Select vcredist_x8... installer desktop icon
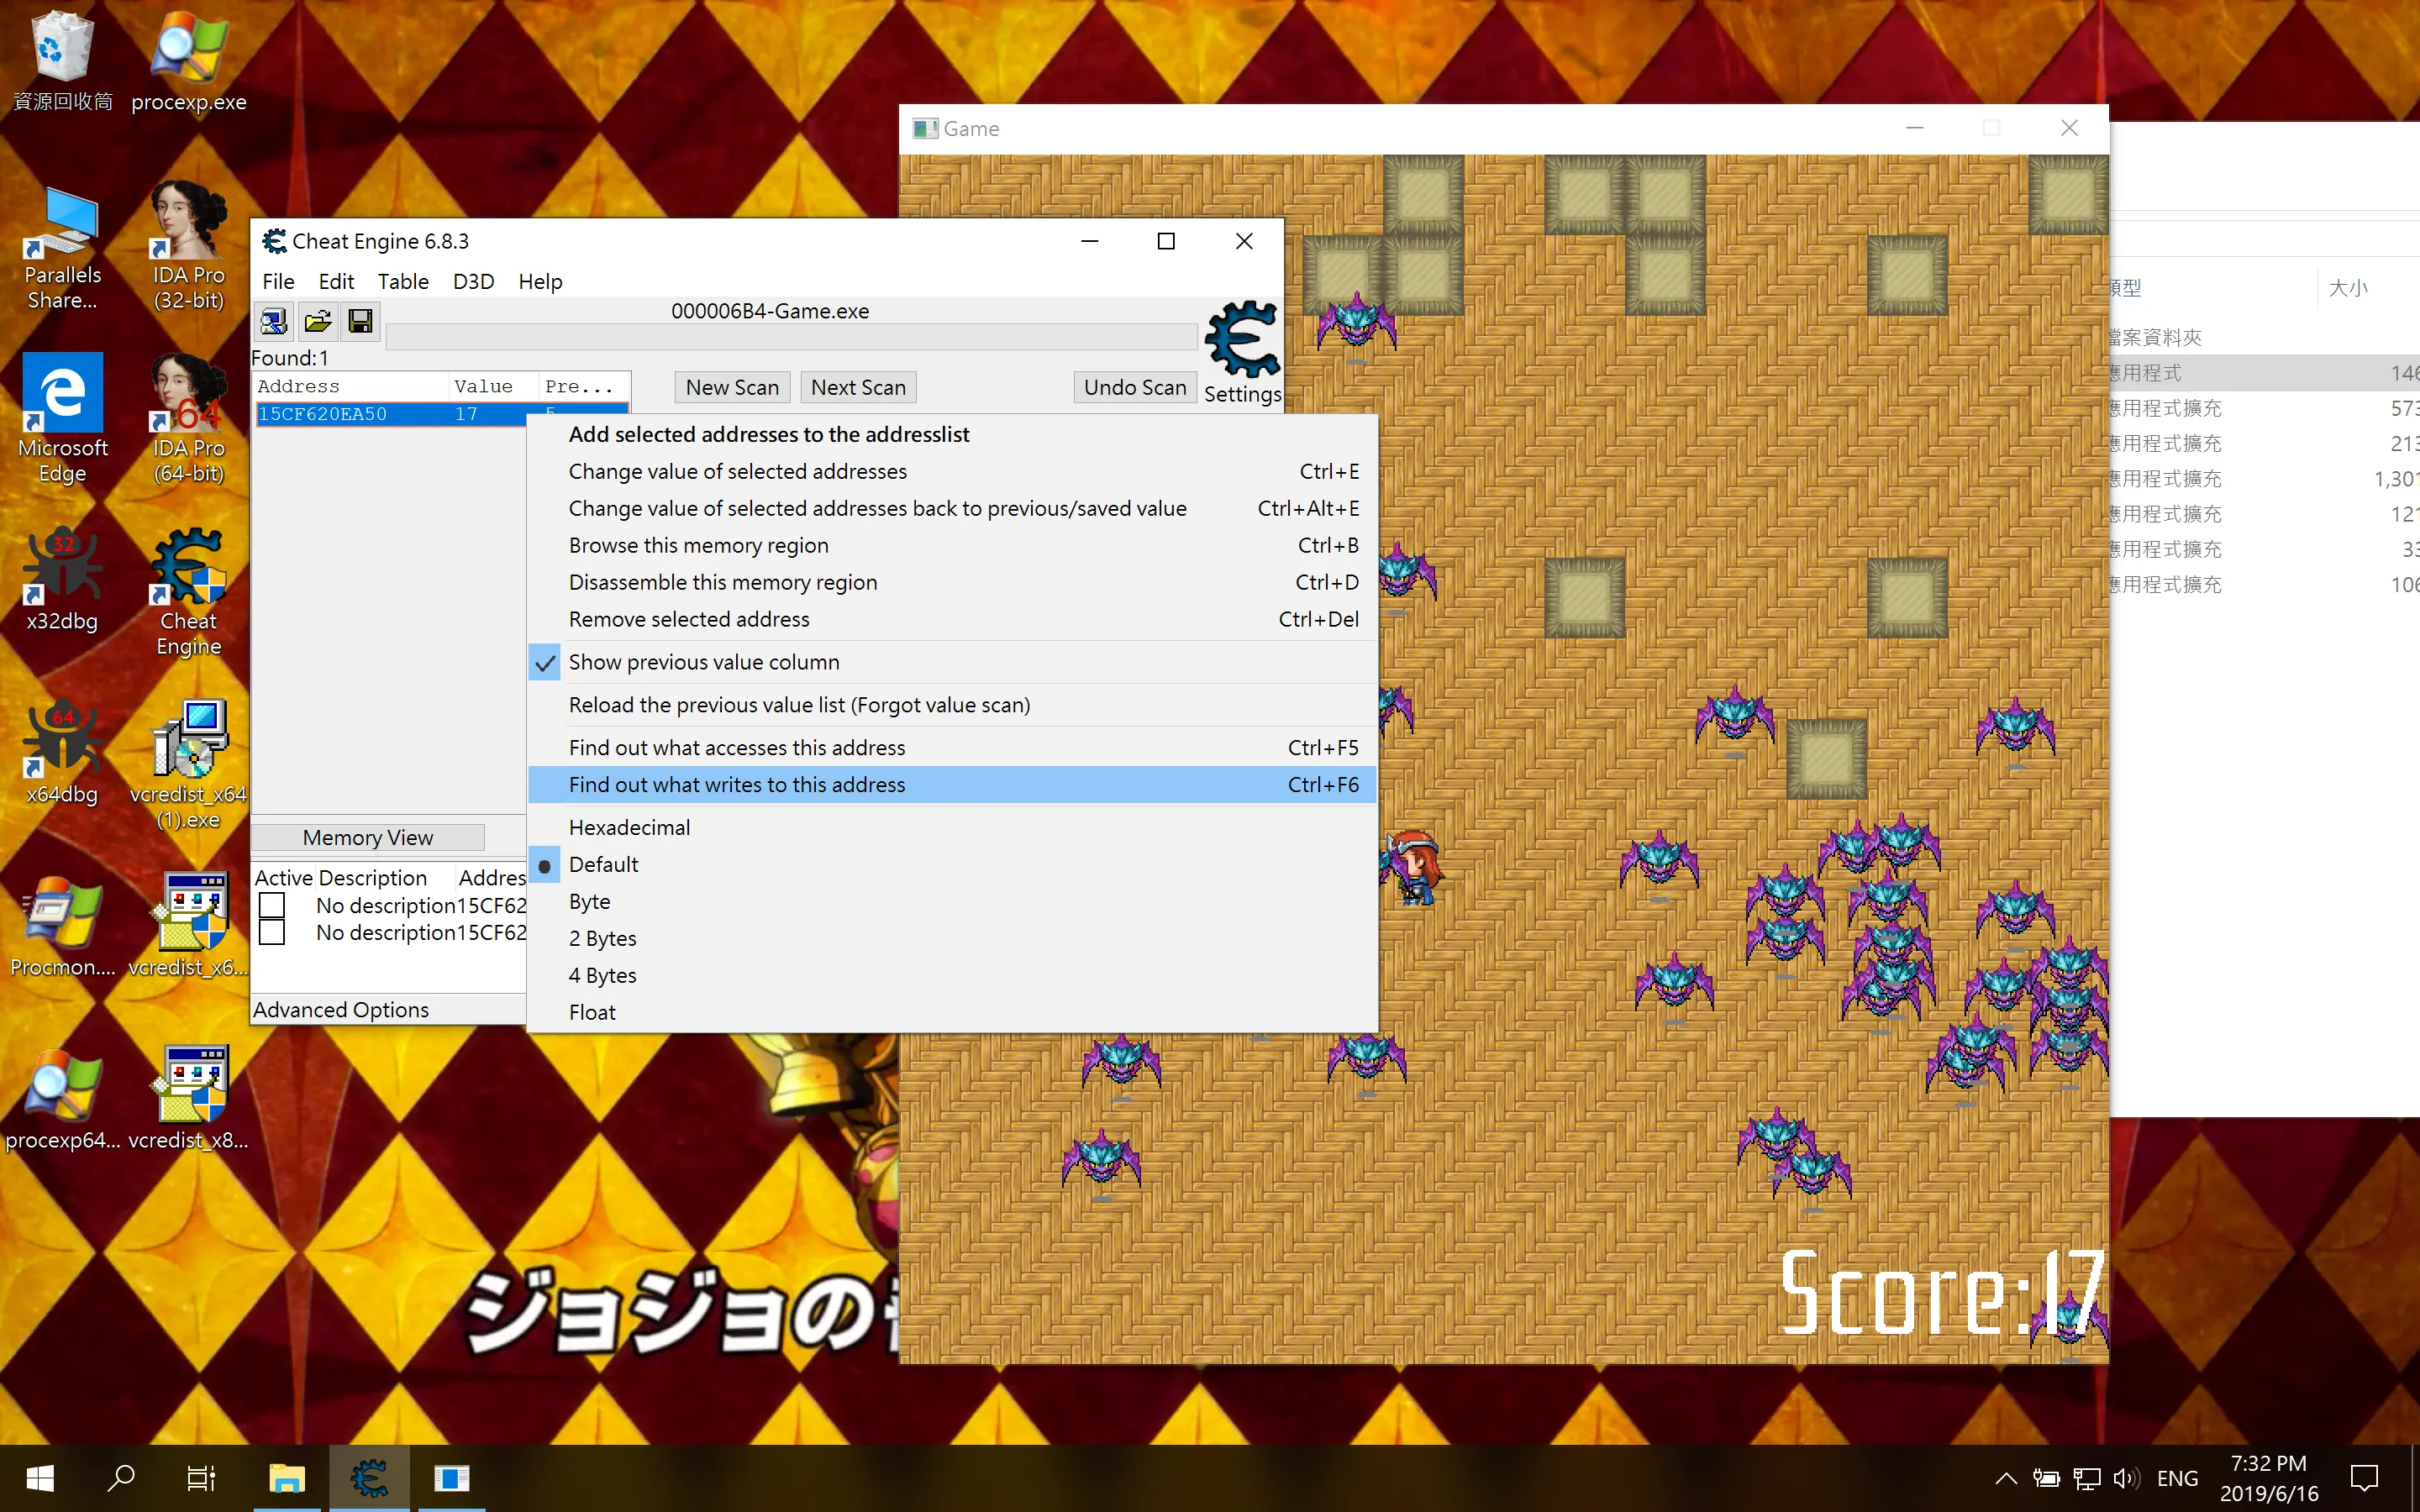This screenshot has width=2420, height=1512. [x=188, y=1098]
